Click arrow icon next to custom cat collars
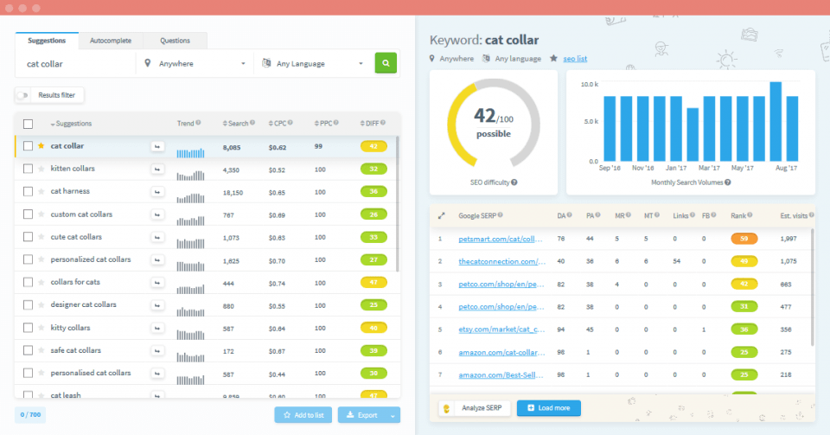This screenshot has width=830, height=435. tap(157, 214)
